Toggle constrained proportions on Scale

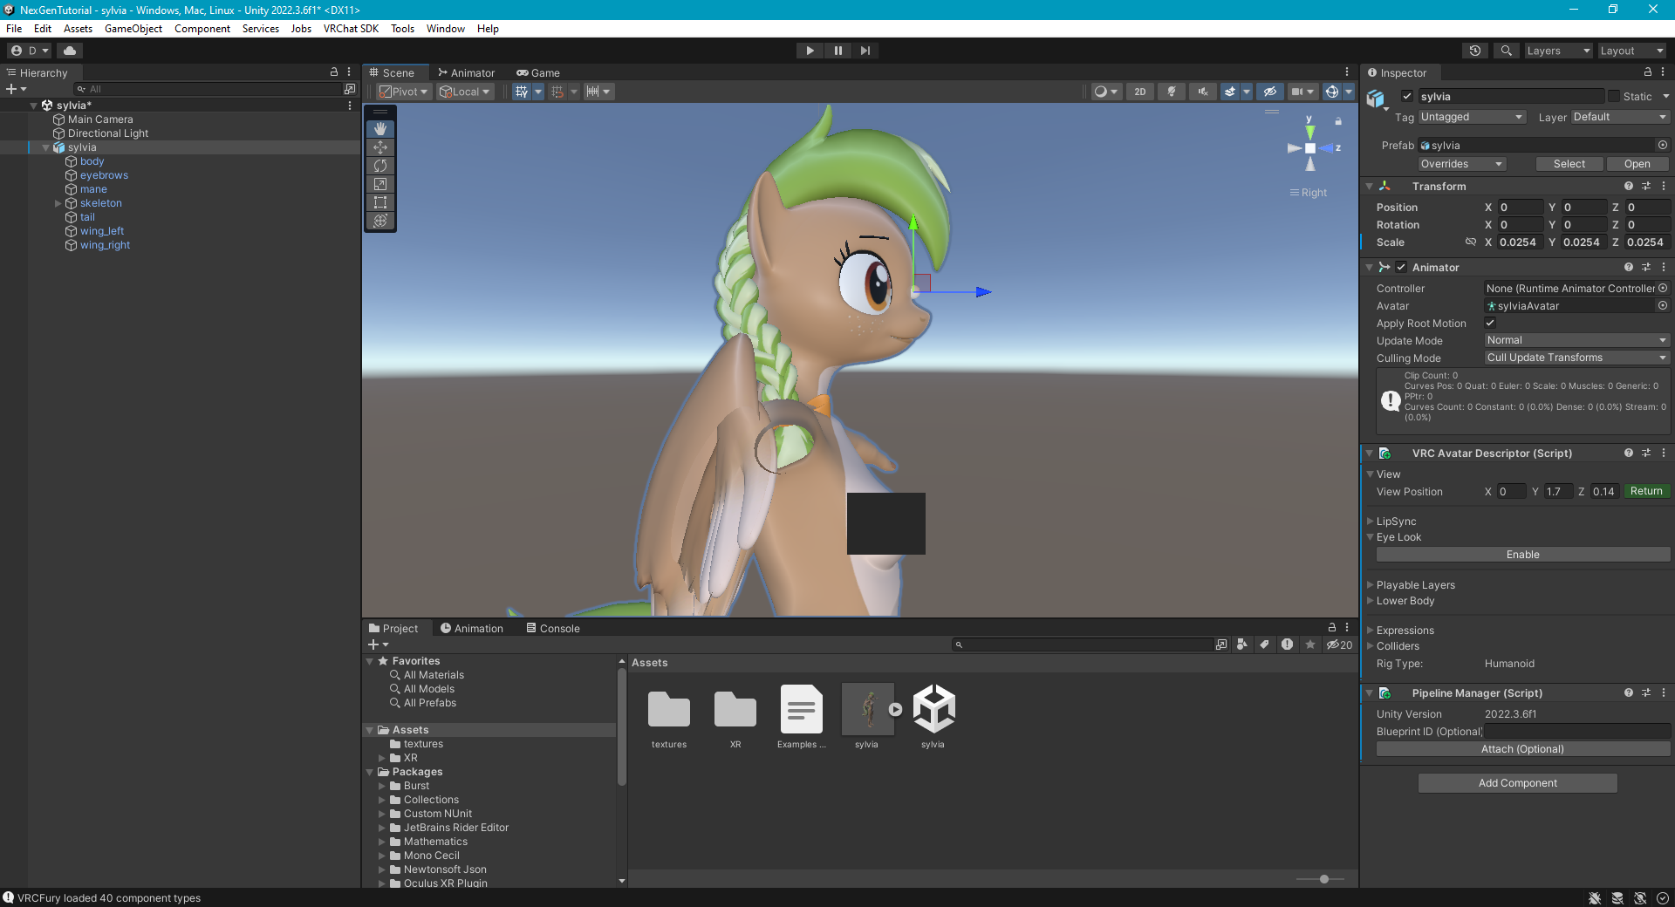click(1471, 242)
